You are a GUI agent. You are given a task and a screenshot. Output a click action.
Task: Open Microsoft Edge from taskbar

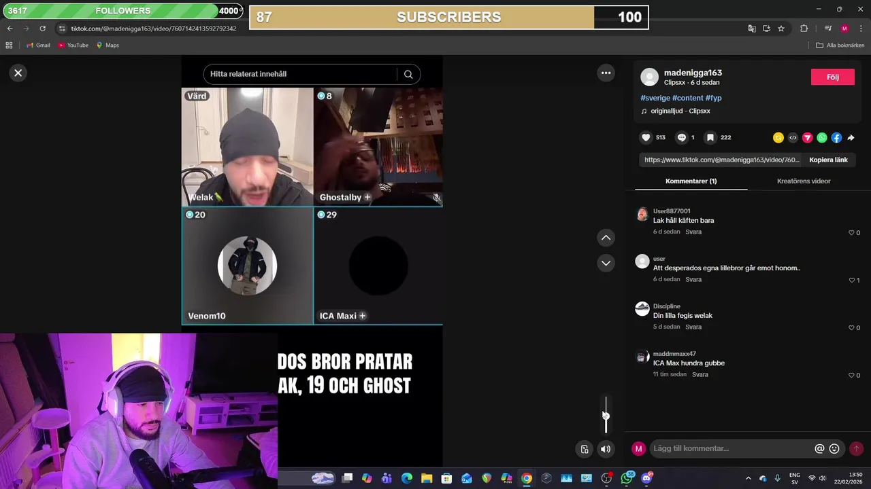tap(407, 478)
